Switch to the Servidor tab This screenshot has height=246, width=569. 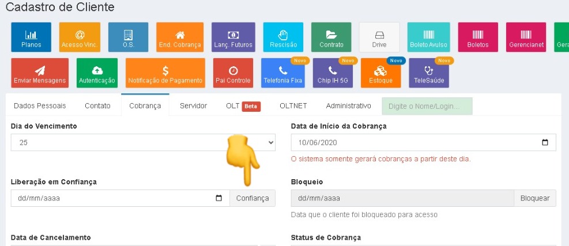coord(193,106)
